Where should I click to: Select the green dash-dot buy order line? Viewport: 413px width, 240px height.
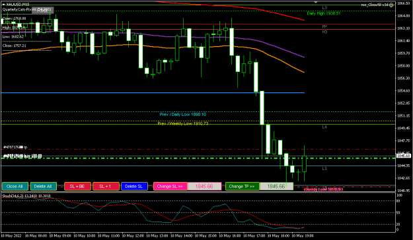pos(198,158)
